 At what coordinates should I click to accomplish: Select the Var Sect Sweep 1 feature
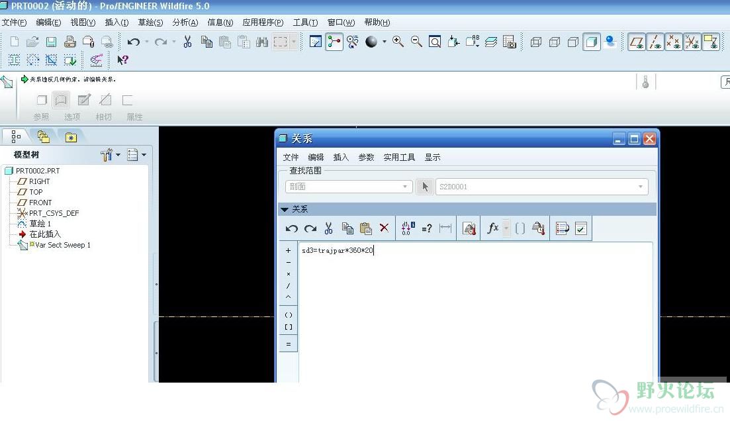point(63,245)
